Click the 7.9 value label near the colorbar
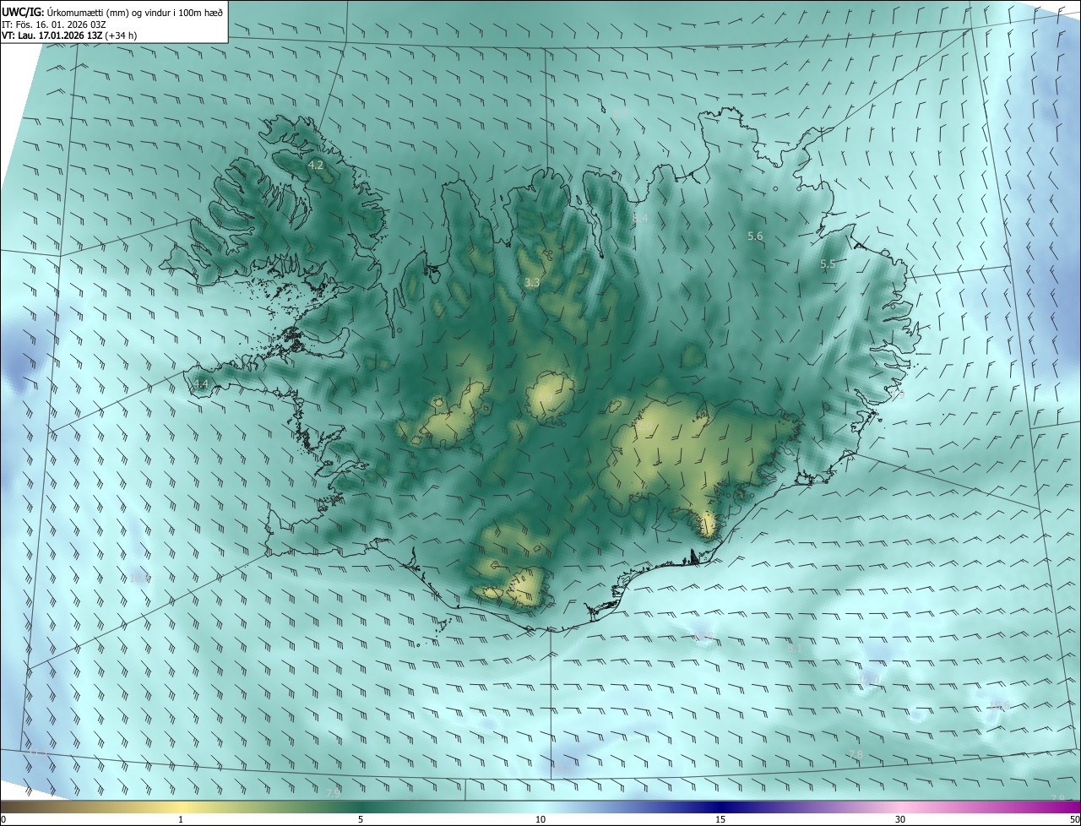This screenshot has height=826, width=1081. click(333, 792)
